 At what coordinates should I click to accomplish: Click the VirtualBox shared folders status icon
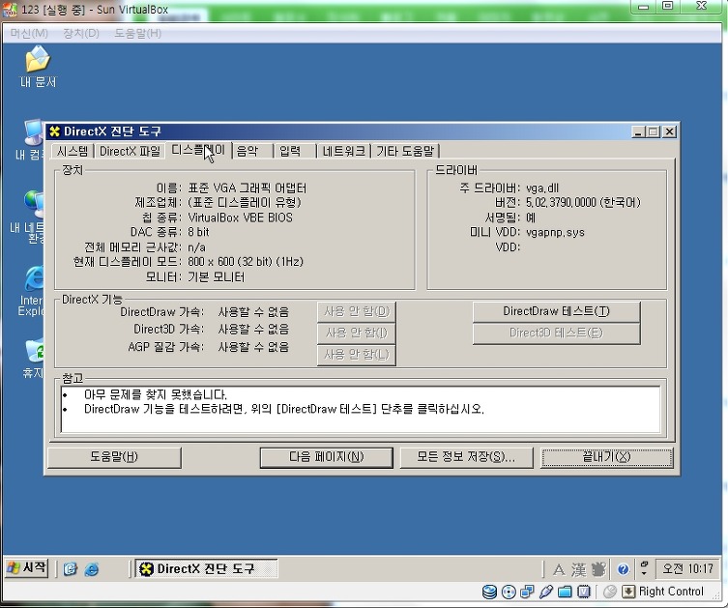click(x=565, y=592)
